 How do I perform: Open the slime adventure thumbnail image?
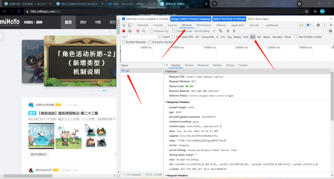point(41,136)
